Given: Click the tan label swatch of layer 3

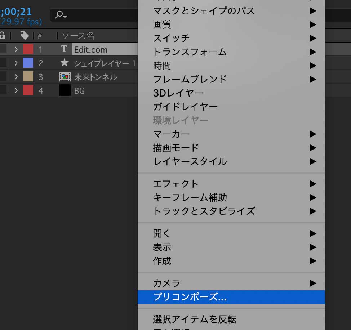Looking at the screenshot, I should (x=28, y=76).
